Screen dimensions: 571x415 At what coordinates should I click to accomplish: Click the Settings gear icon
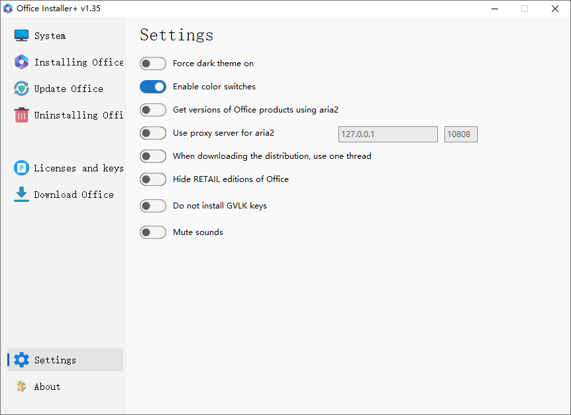click(x=21, y=360)
